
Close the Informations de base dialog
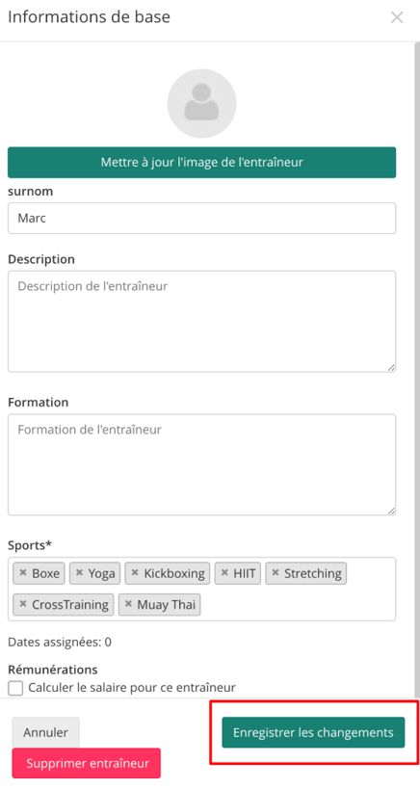click(397, 17)
